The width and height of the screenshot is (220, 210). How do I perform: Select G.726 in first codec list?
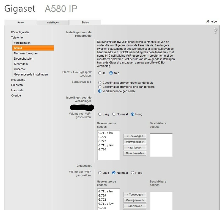point(102,150)
